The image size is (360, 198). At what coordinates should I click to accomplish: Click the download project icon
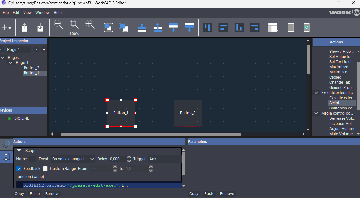pyautogui.click(x=40, y=28)
